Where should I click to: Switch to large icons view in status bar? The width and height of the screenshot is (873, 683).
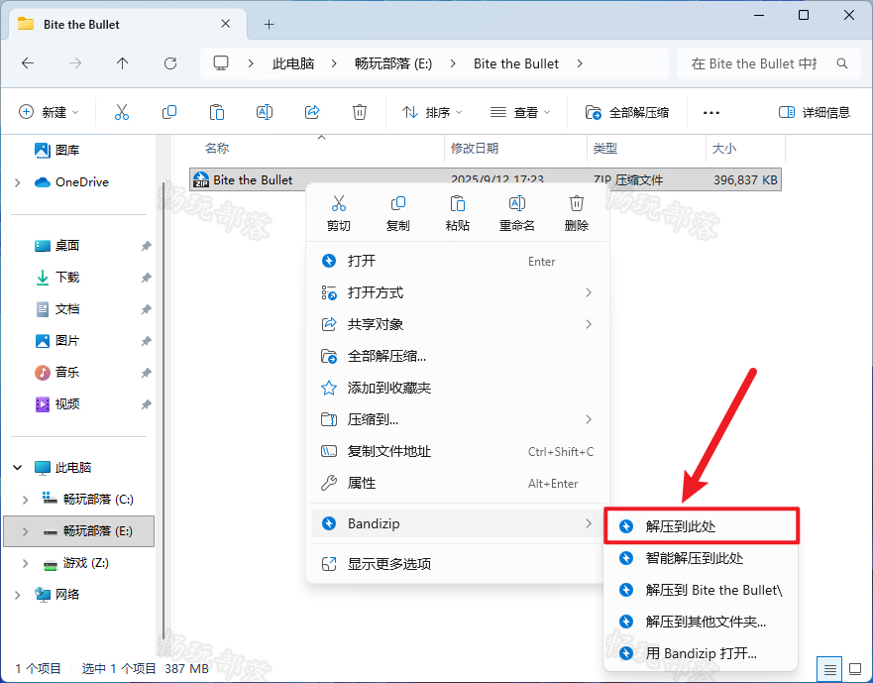coord(855,668)
